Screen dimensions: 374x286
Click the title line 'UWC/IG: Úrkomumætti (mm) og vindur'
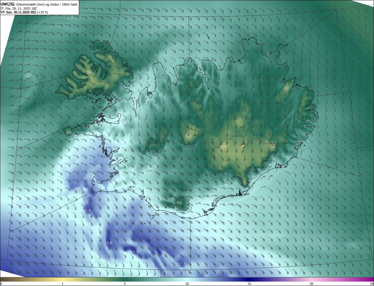[39, 4]
